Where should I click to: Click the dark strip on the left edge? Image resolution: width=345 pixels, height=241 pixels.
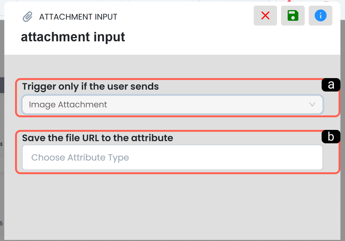[x=2, y=85]
